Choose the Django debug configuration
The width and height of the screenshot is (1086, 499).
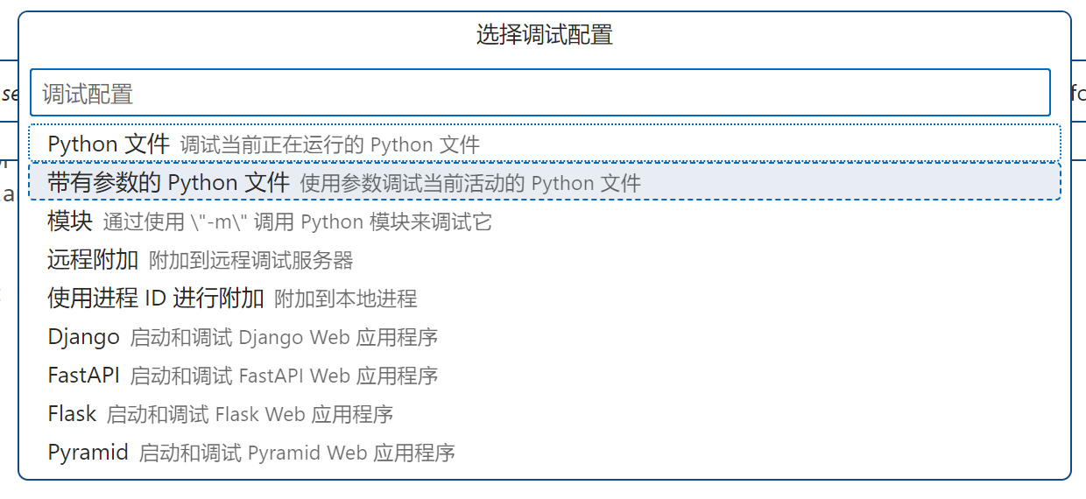(83, 337)
